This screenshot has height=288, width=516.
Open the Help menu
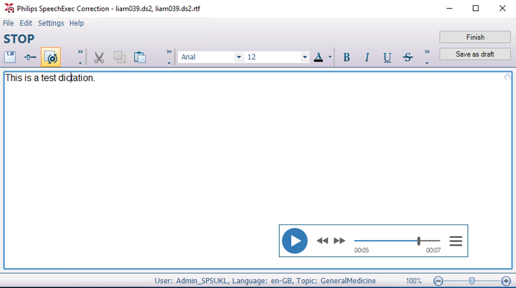(76, 23)
